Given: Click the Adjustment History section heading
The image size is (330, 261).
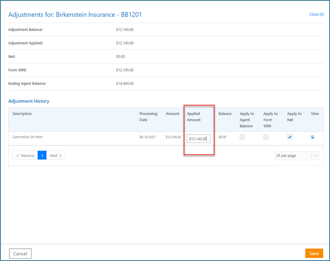Looking at the screenshot, I should (29, 101).
